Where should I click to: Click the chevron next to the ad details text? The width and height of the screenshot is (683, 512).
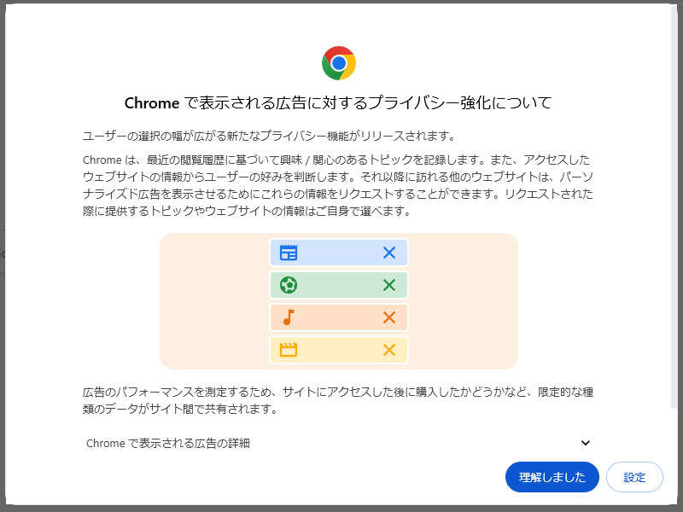point(585,443)
